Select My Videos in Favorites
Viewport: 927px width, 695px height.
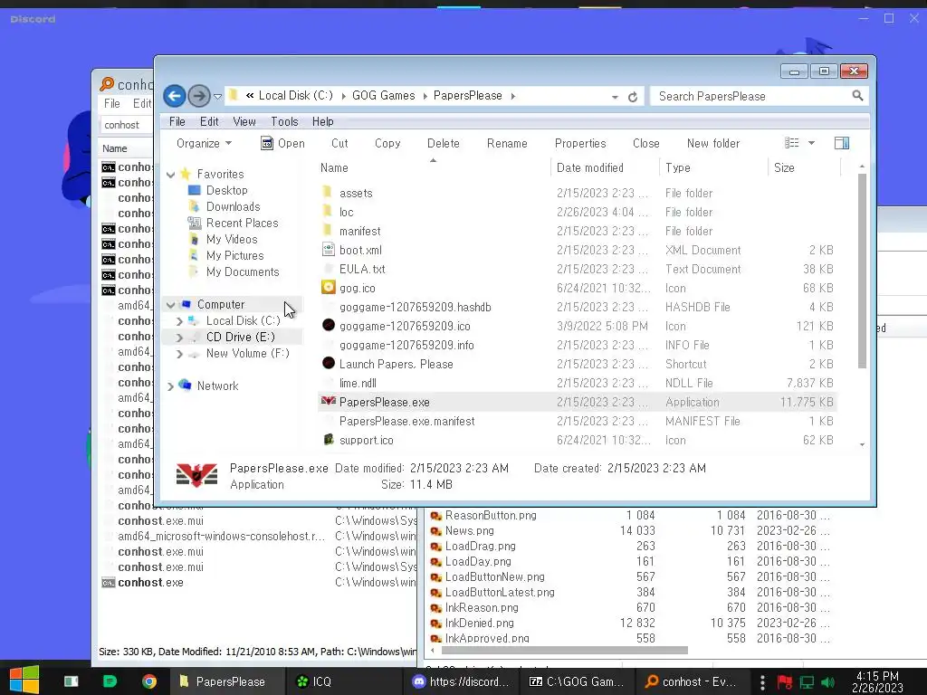coord(232,239)
